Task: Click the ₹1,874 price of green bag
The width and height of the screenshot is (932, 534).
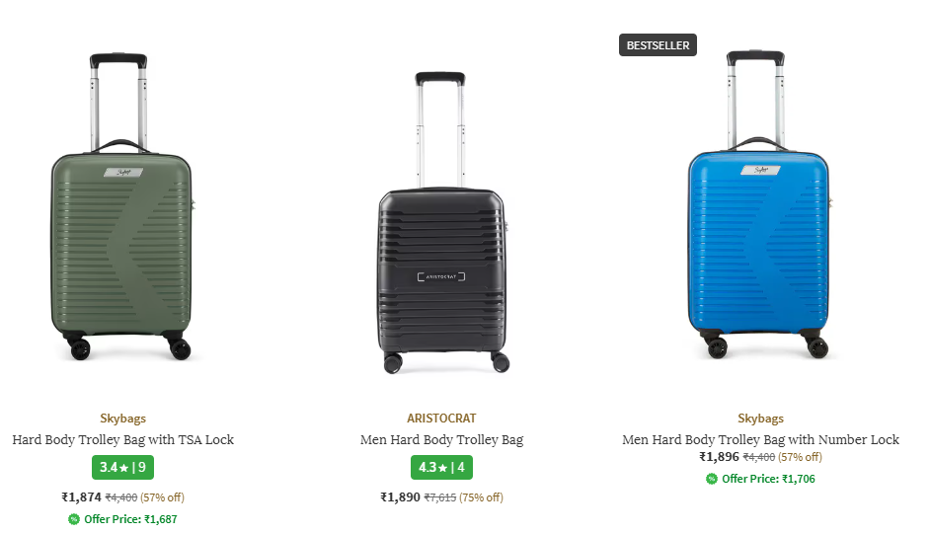Action: (81, 497)
